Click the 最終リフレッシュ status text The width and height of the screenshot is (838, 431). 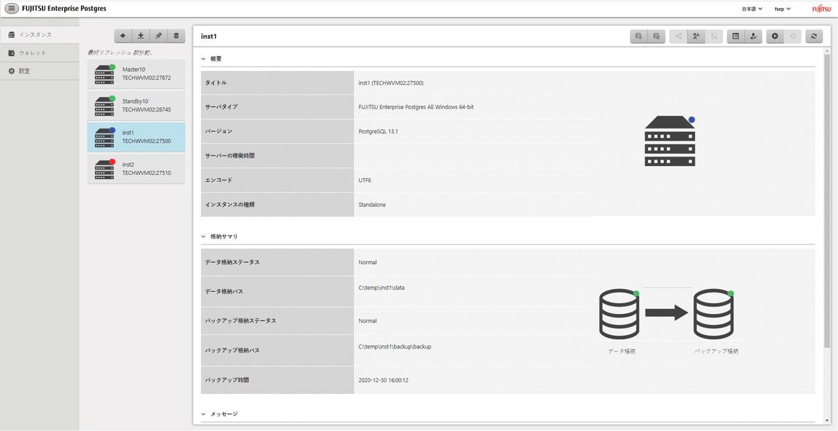click(120, 53)
